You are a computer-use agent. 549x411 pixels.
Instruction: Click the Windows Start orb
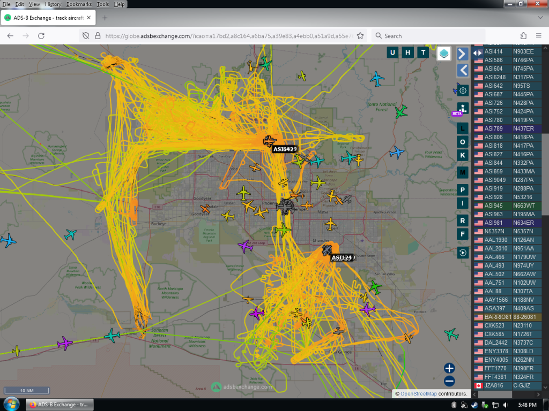click(11, 405)
